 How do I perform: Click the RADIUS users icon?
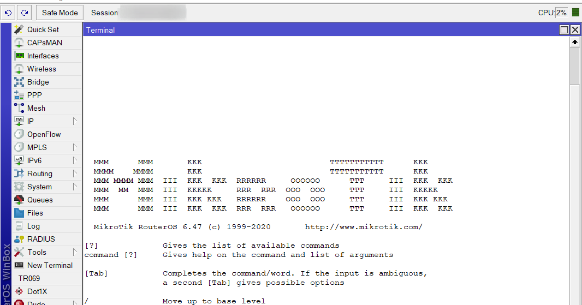coord(19,240)
